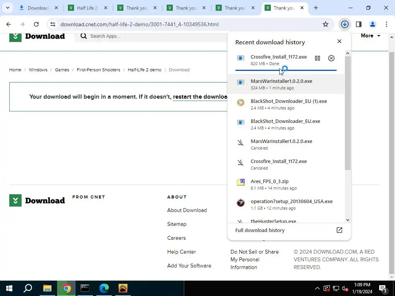View site information icon in address bar
This screenshot has width=395, height=296.
point(52,24)
